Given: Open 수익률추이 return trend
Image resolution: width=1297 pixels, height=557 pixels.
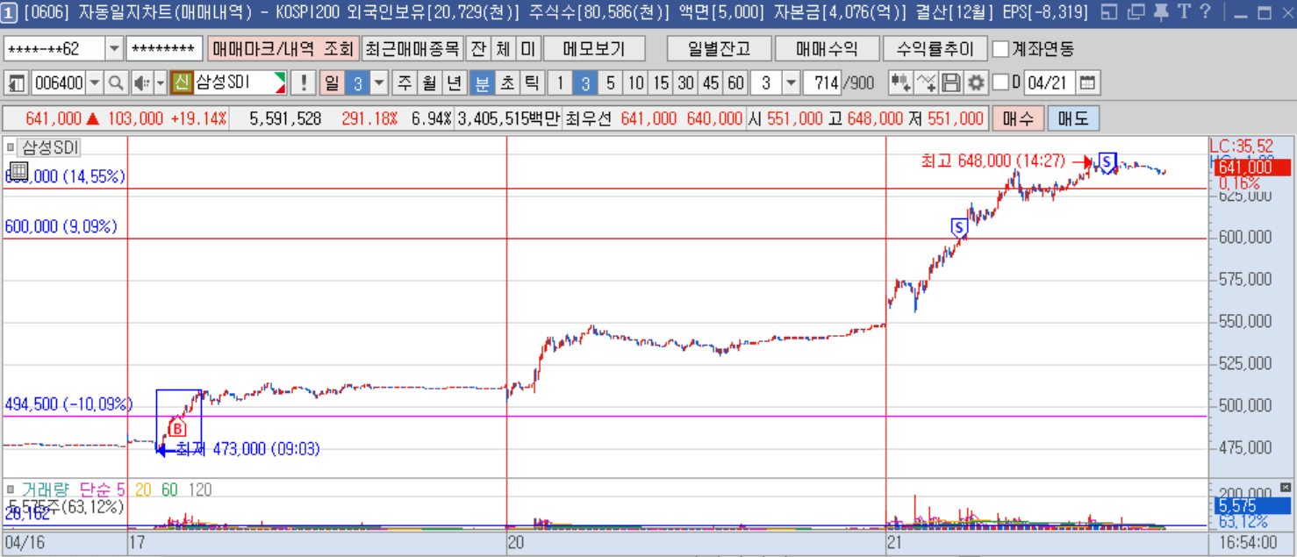Looking at the screenshot, I should (x=935, y=48).
